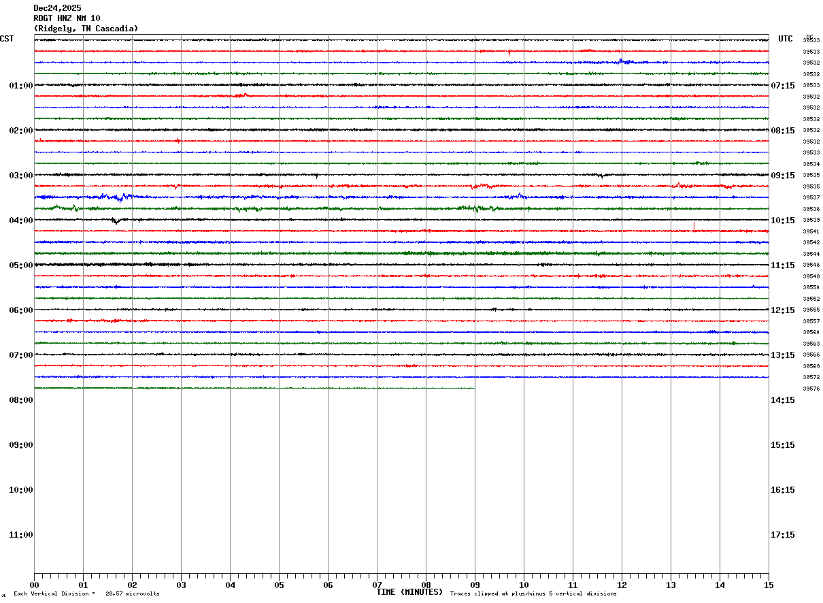823x603 pixels.
Task: Click the DC offset value 39560
Action: (x=811, y=332)
